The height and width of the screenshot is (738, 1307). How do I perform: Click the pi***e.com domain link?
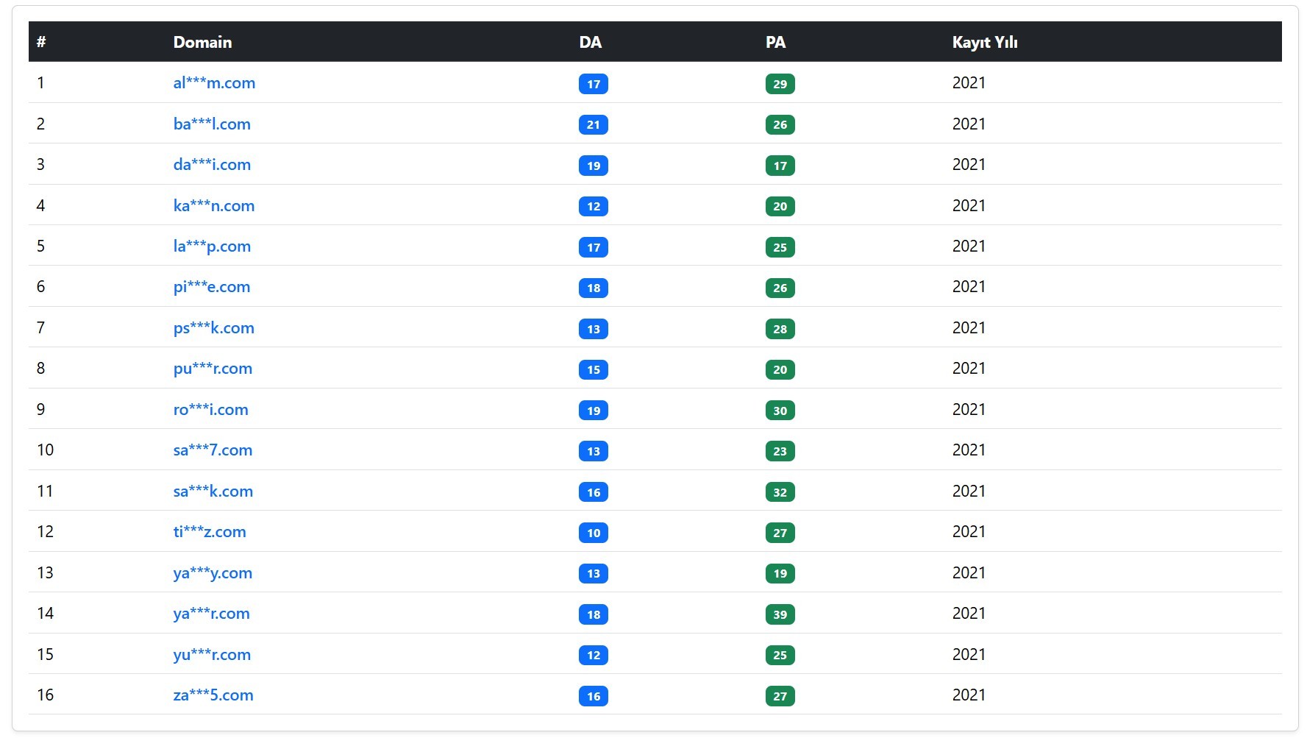212,287
